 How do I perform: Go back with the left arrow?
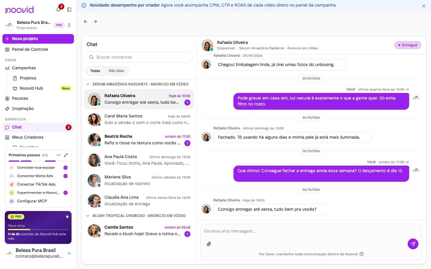pos(86,22)
